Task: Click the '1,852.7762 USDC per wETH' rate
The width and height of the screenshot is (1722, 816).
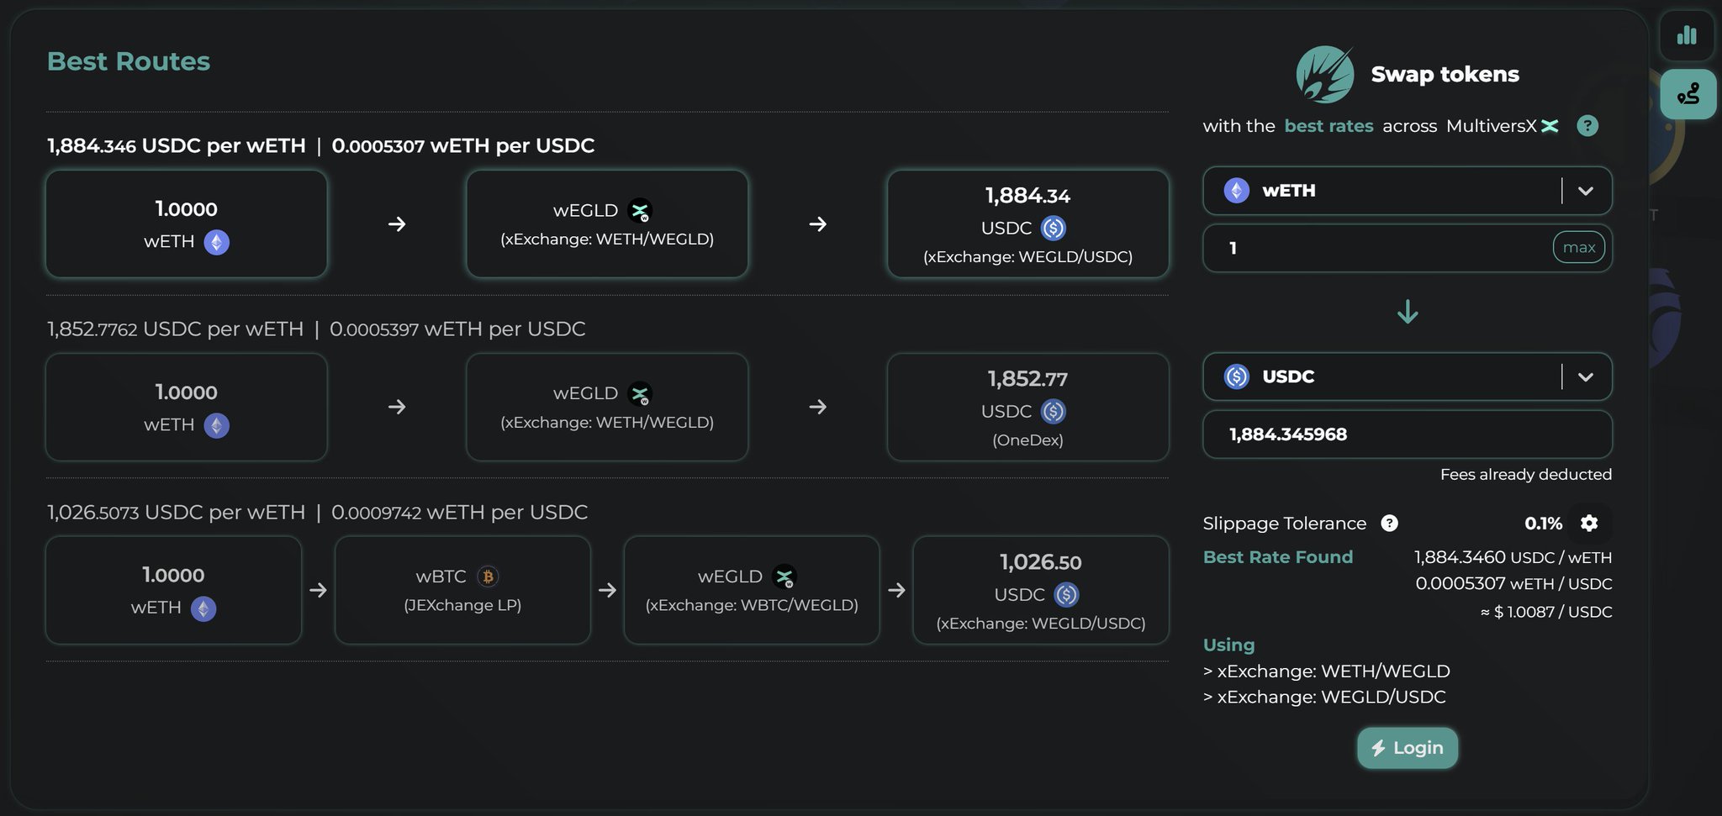Action: [x=175, y=329]
